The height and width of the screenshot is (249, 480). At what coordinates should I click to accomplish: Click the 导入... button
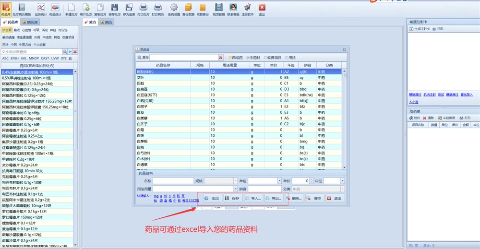point(253,198)
